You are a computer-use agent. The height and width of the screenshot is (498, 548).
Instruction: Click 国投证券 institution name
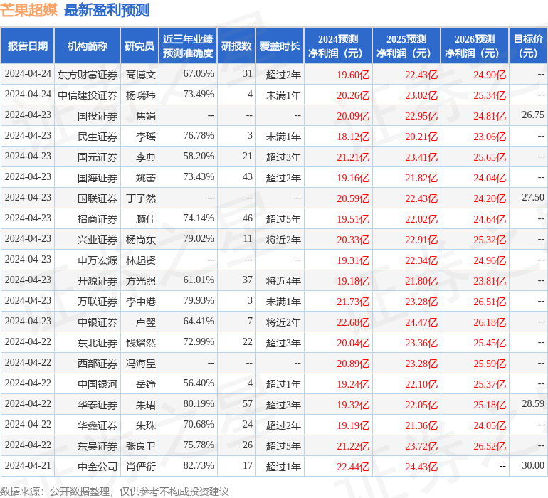(98, 116)
